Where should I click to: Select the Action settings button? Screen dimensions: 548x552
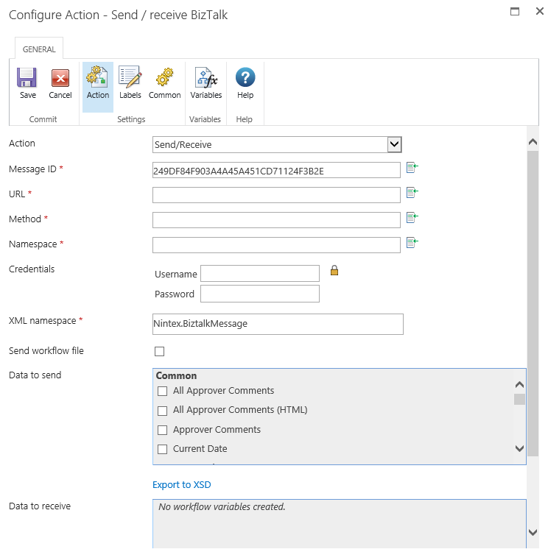coord(98,83)
